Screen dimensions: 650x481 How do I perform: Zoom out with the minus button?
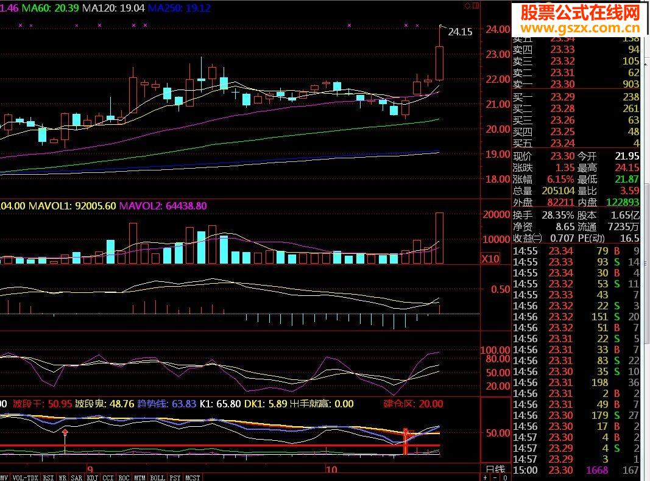pyautogui.click(x=495, y=478)
